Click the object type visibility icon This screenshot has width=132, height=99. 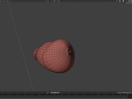117,1
